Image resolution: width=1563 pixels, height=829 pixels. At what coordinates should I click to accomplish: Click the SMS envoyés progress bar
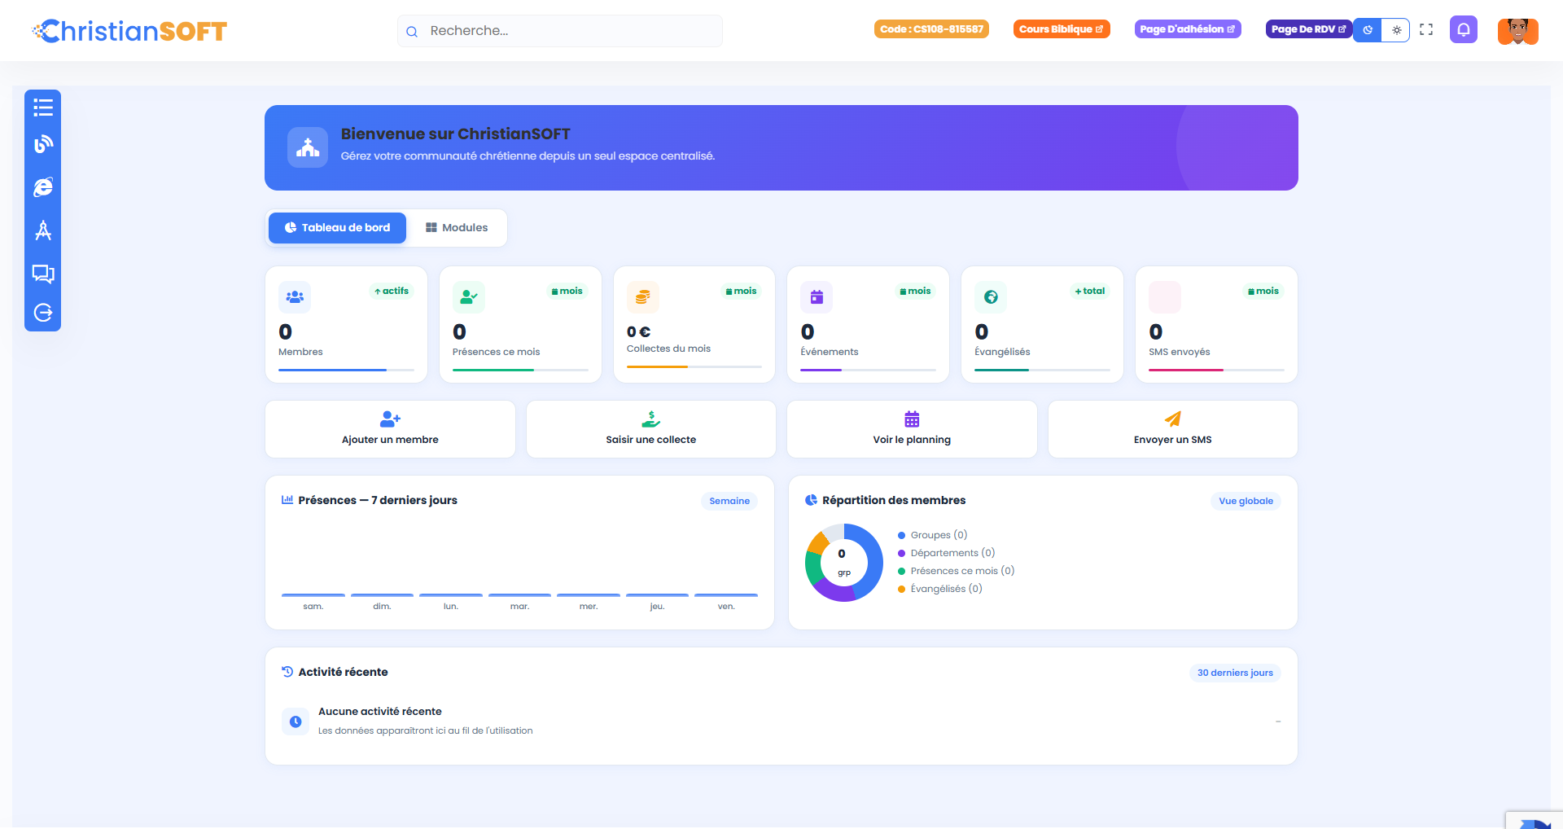pos(1216,371)
